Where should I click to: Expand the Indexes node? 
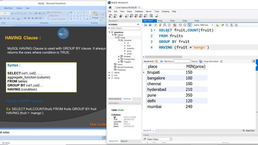click(x=119, y=56)
